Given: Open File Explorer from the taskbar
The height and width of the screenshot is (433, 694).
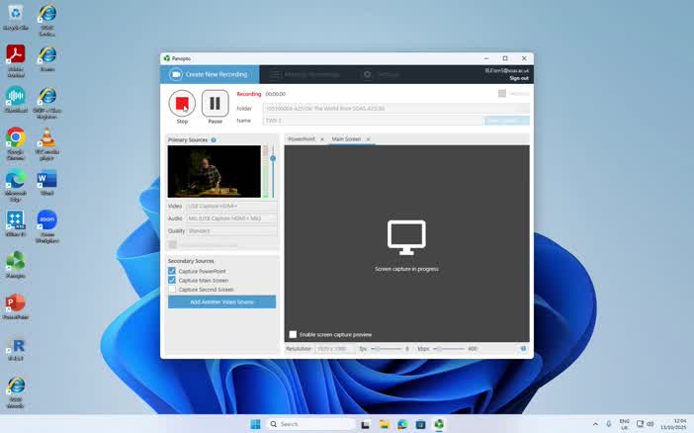Looking at the screenshot, I should [385, 424].
